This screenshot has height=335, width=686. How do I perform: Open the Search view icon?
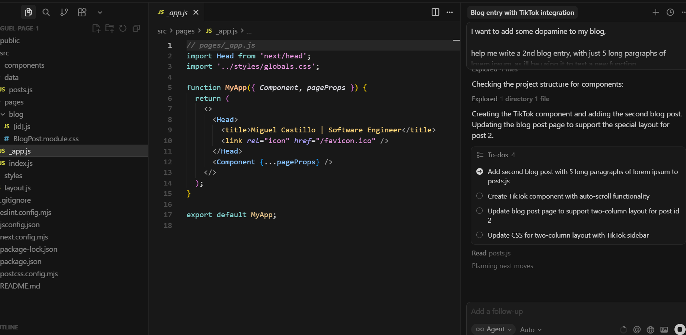(46, 12)
